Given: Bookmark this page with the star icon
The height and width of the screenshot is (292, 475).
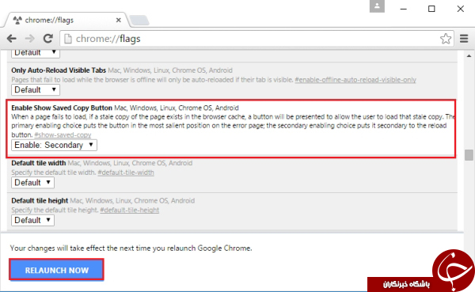Looking at the screenshot, I should point(445,39).
